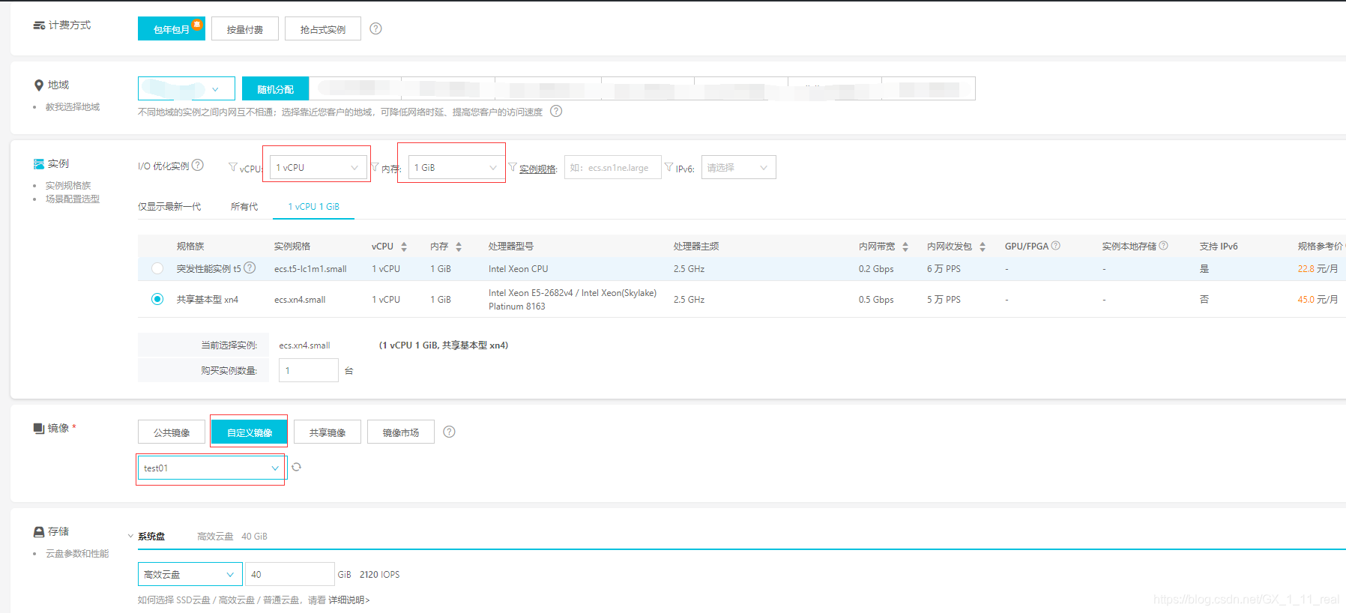The width and height of the screenshot is (1346, 613).
Task: Click 云盘参数和性能 sidebar link
Action: point(77,554)
